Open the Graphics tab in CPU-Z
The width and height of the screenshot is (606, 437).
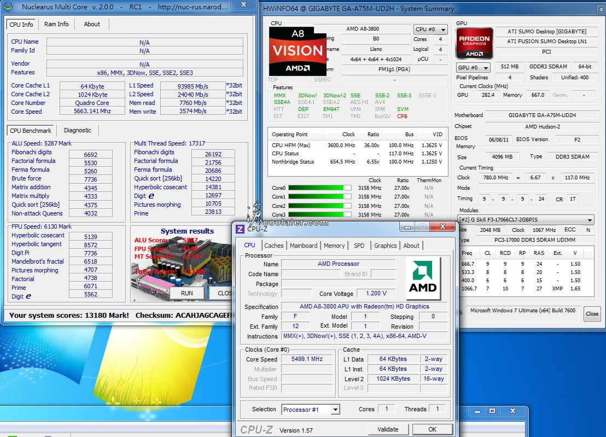coord(386,246)
